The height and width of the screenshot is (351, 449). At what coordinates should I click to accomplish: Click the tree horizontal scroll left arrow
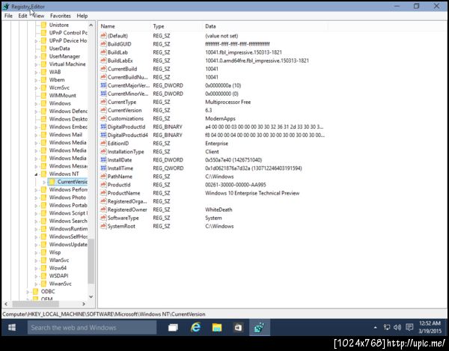pos(6,304)
